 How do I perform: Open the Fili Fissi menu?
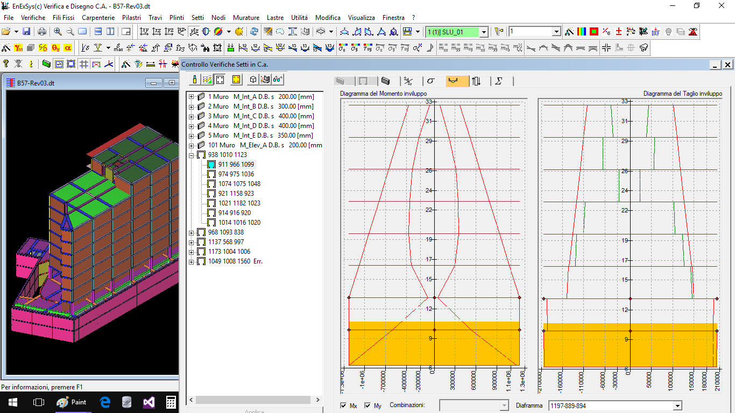click(63, 18)
